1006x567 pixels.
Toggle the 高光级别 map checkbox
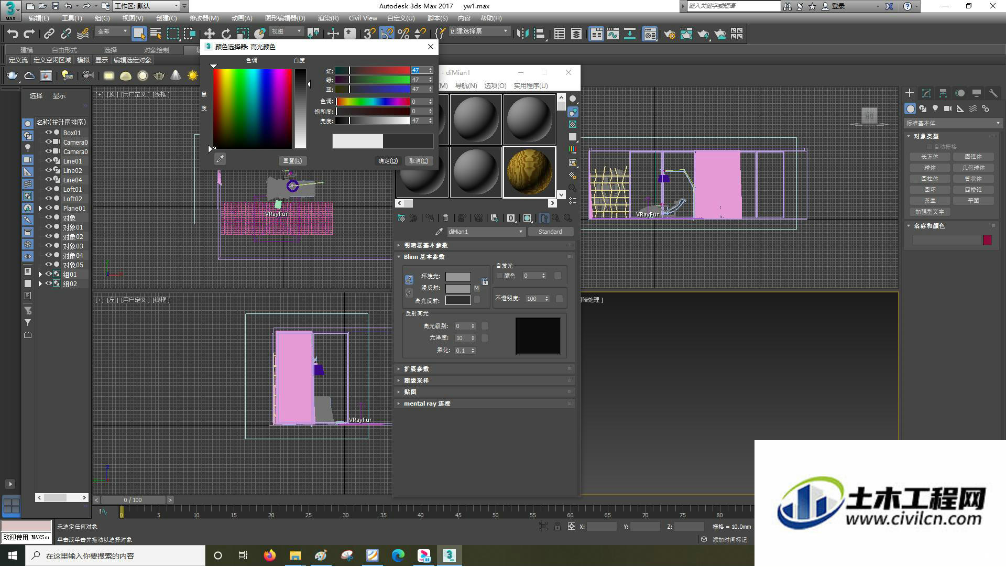(485, 326)
